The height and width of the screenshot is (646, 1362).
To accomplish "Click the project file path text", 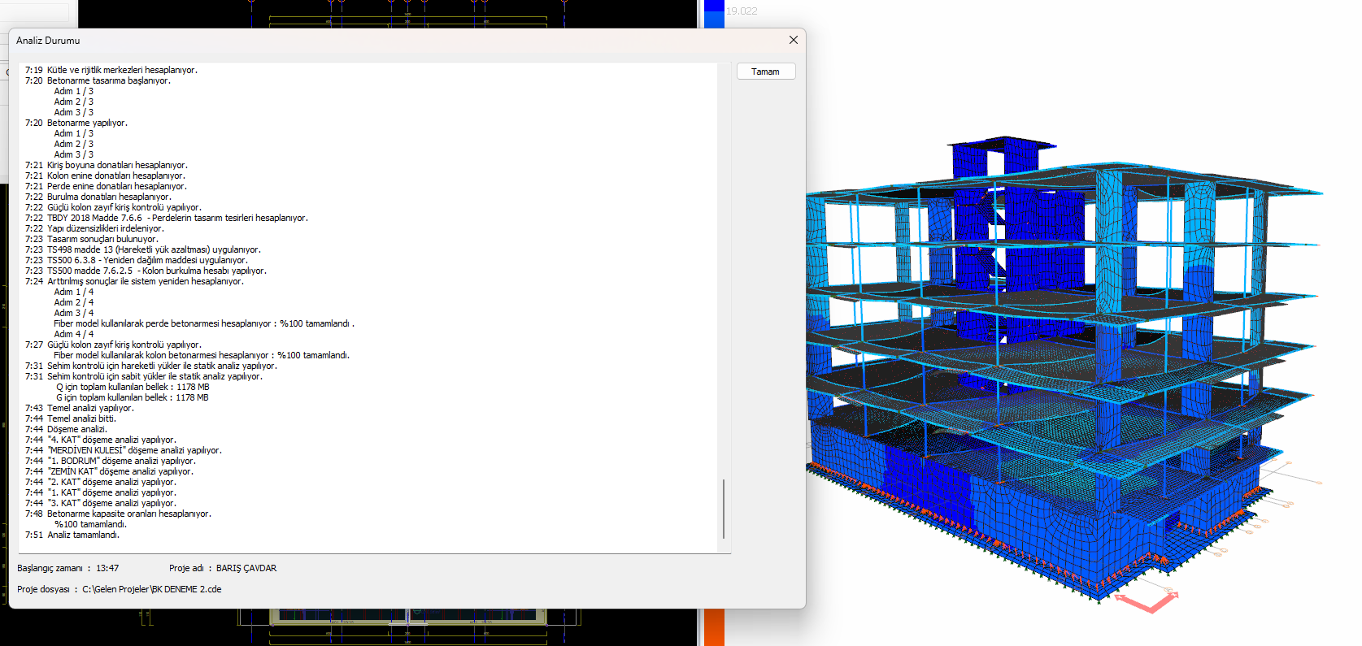I will click(151, 589).
